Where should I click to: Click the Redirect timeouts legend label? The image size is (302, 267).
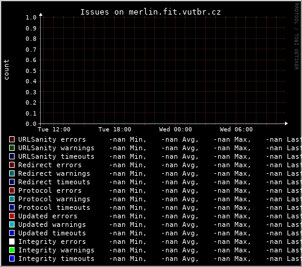[54, 182]
